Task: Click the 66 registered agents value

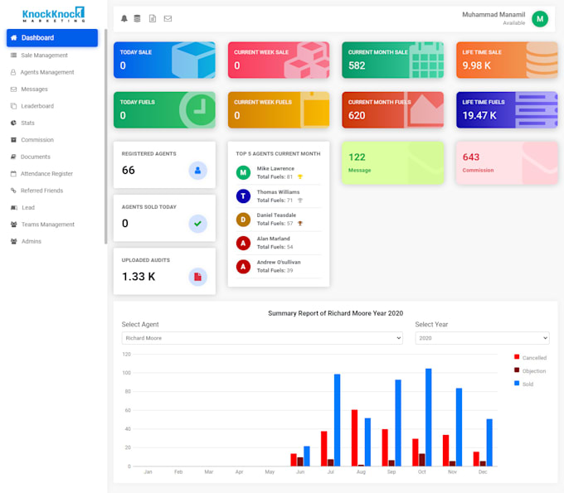Action: coord(129,171)
